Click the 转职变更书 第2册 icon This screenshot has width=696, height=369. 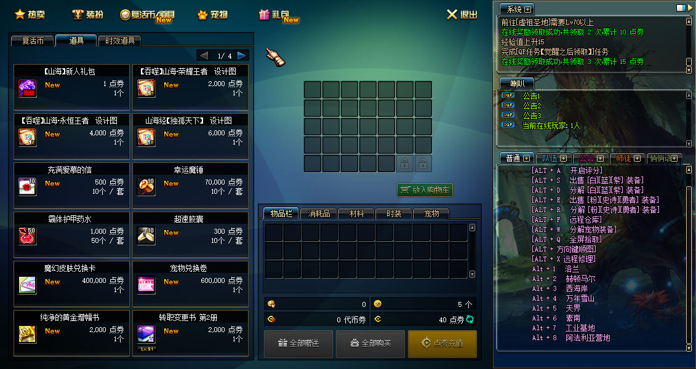[x=146, y=335]
